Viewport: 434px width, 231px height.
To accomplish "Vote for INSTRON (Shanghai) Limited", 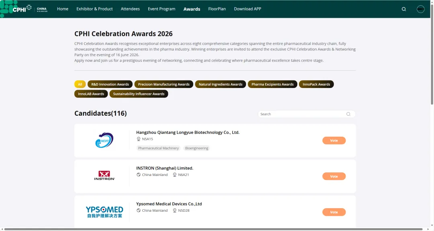I will pyautogui.click(x=334, y=176).
